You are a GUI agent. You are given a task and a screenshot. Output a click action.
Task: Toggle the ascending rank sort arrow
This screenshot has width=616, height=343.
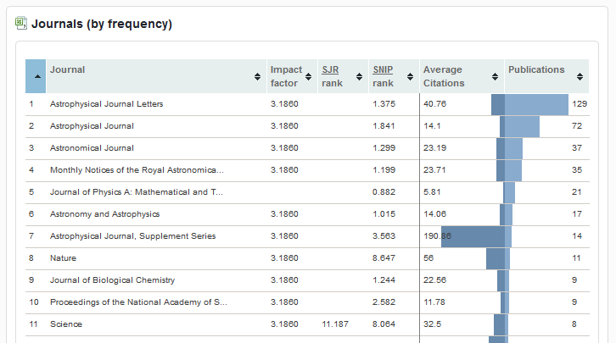click(36, 77)
